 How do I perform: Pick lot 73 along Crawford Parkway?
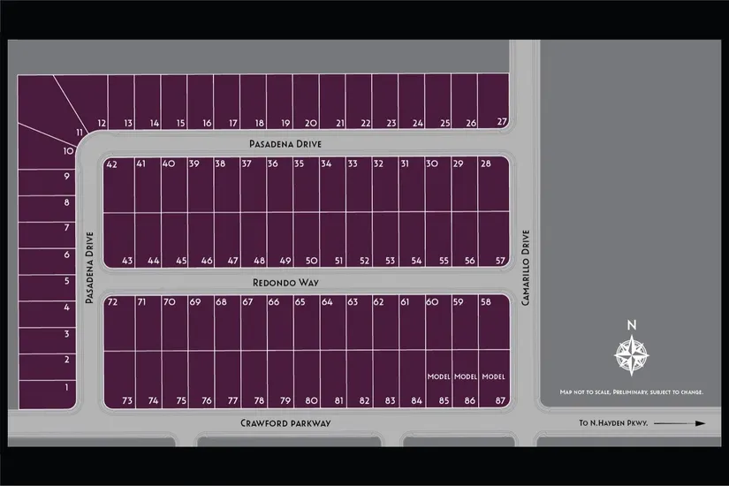120,380
